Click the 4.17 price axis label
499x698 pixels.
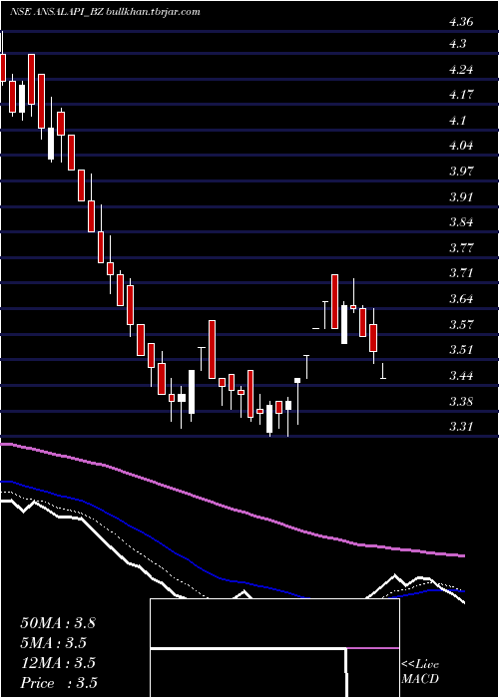tap(461, 95)
